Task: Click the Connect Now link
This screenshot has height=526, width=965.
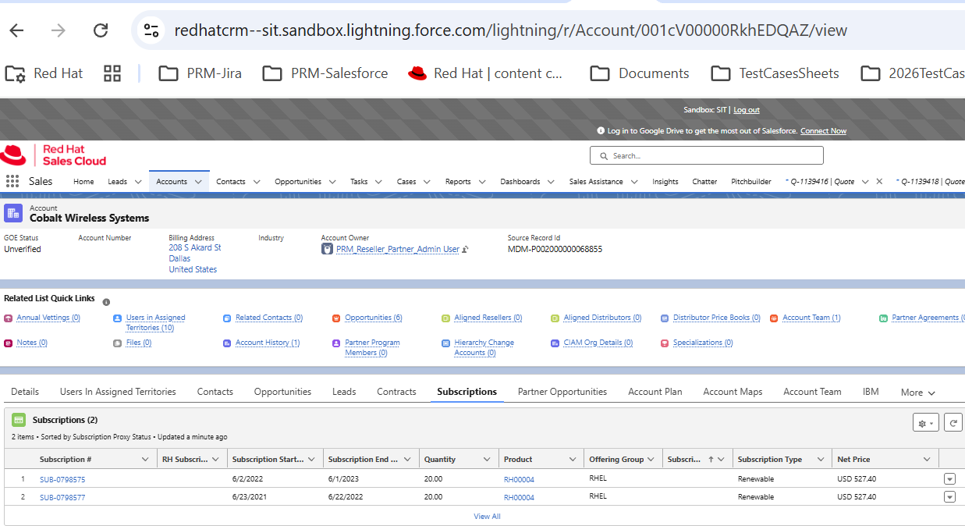Action: point(823,131)
